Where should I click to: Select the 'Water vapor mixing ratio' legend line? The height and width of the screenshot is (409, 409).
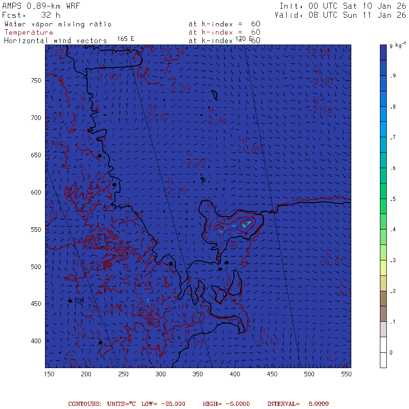(58, 24)
